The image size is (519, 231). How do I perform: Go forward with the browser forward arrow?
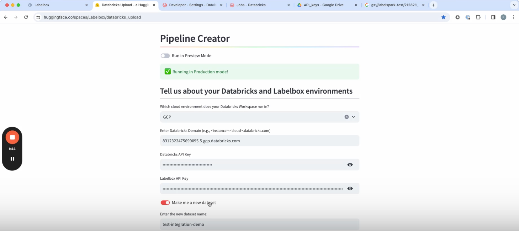[16, 17]
